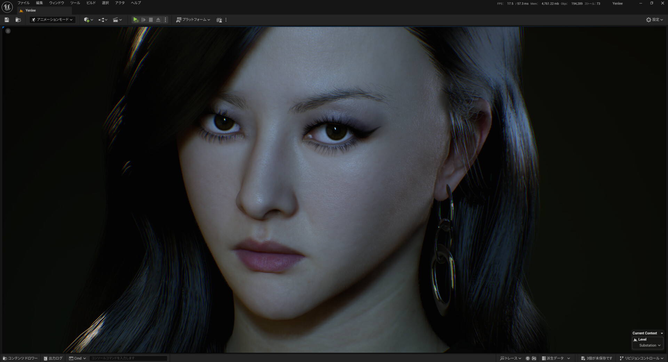Click the browse content folder icon
This screenshot has height=362, width=668.
18,20
